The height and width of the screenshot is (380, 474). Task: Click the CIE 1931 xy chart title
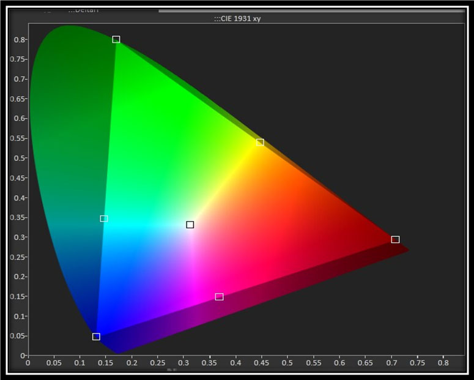coord(237,18)
